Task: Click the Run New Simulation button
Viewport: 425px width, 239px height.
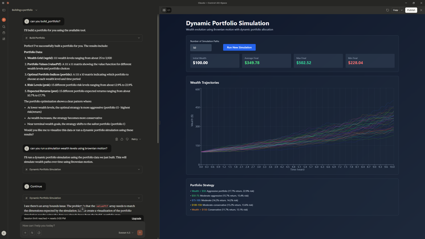Action: 239,47
